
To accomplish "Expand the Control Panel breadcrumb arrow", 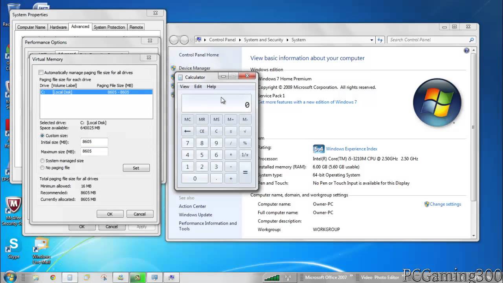I will click(x=240, y=40).
